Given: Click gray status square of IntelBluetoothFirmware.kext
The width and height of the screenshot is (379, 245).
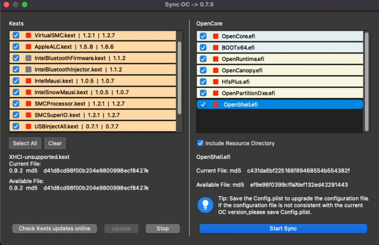Looking at the screenshot, I should coord(28,58).
